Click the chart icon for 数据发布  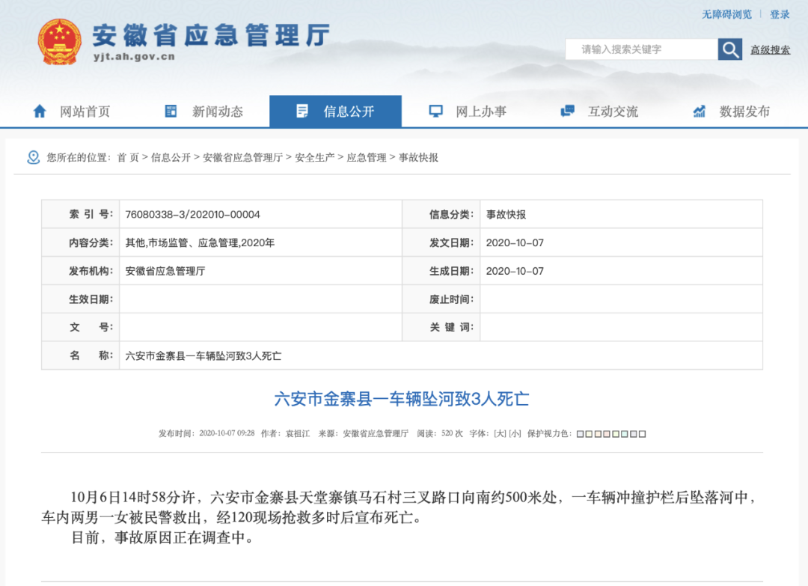point(700,112)
